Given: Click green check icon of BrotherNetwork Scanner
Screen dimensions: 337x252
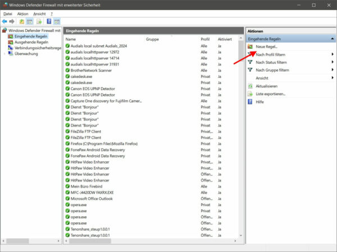Looking at the screenshot, I should [67, 71].
